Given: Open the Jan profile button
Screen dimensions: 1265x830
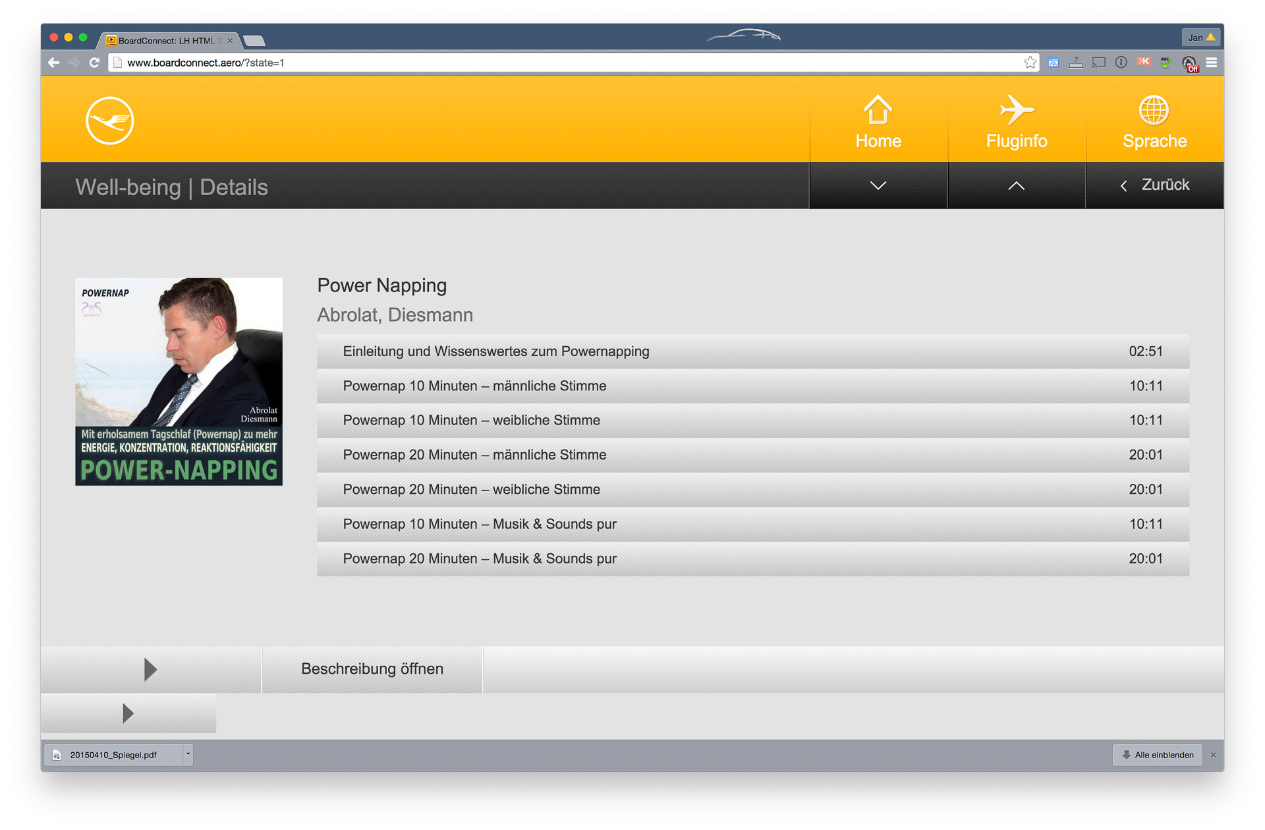Looking at the screenshot, I should point(1201,38).
